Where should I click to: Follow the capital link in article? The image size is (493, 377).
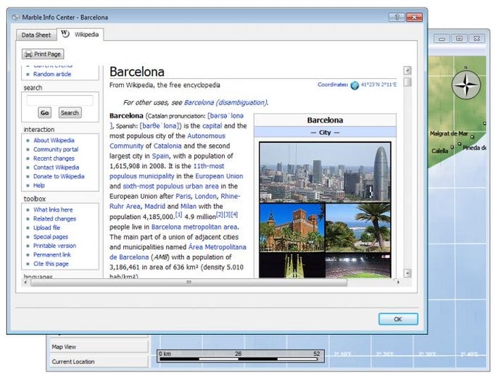(x=212, y=125)
